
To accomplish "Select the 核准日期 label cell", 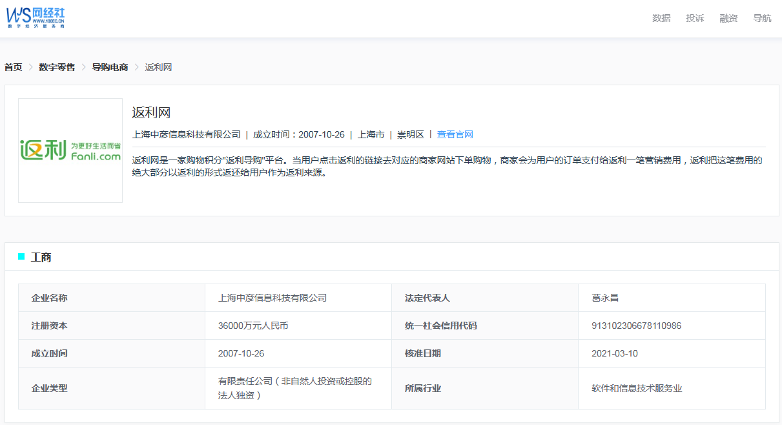I will click(x=485, y=353).
